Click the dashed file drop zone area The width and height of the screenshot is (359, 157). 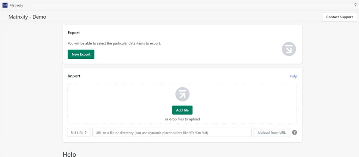click(x=182, y=104)
